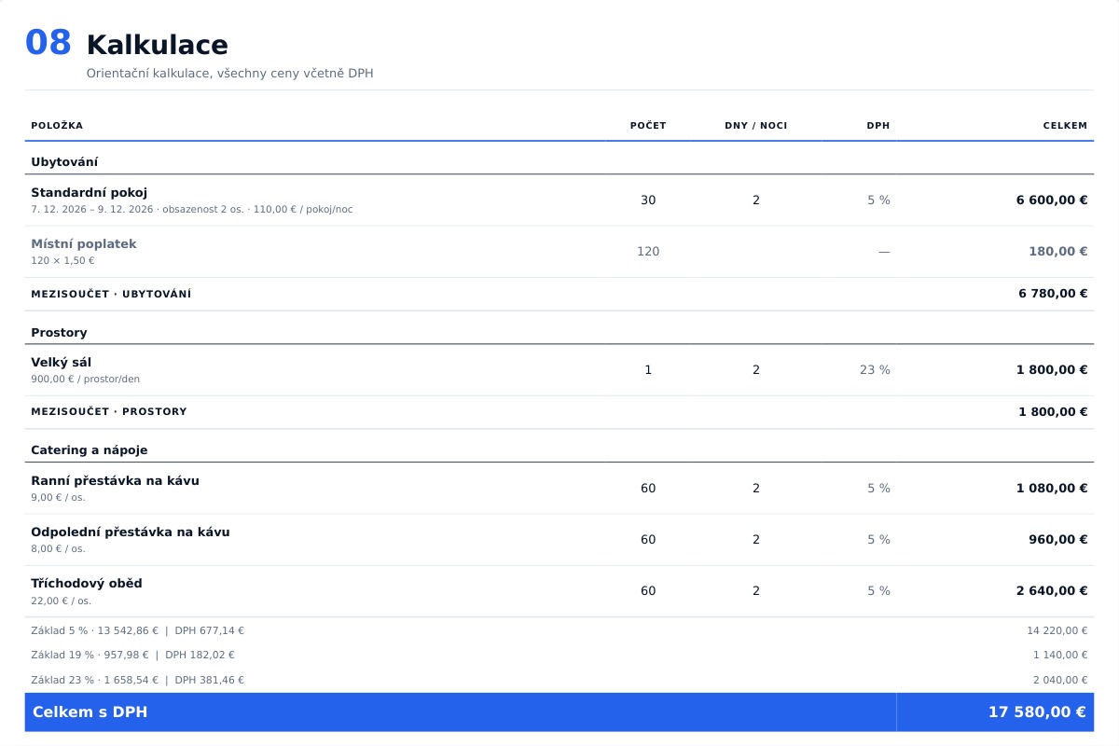Click the "Odpolední přestávka na kávu" item name
Screen dimensions: 1119x746
(x=131, y=532)
